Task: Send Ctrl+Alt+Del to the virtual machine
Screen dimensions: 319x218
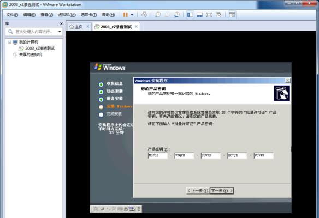Action: 144,15
